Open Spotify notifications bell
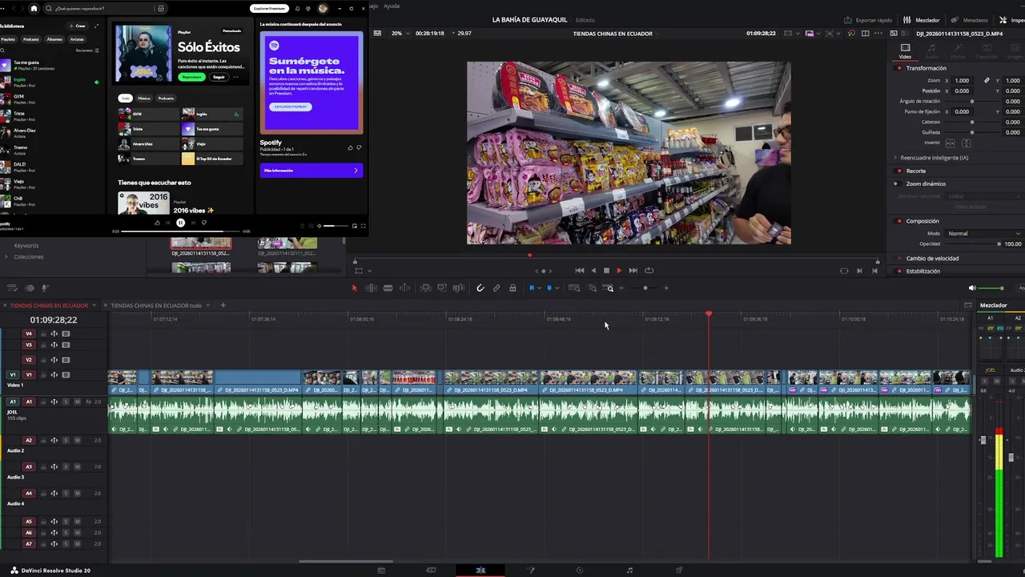The image size is (1025, 577). pos(297,8)
